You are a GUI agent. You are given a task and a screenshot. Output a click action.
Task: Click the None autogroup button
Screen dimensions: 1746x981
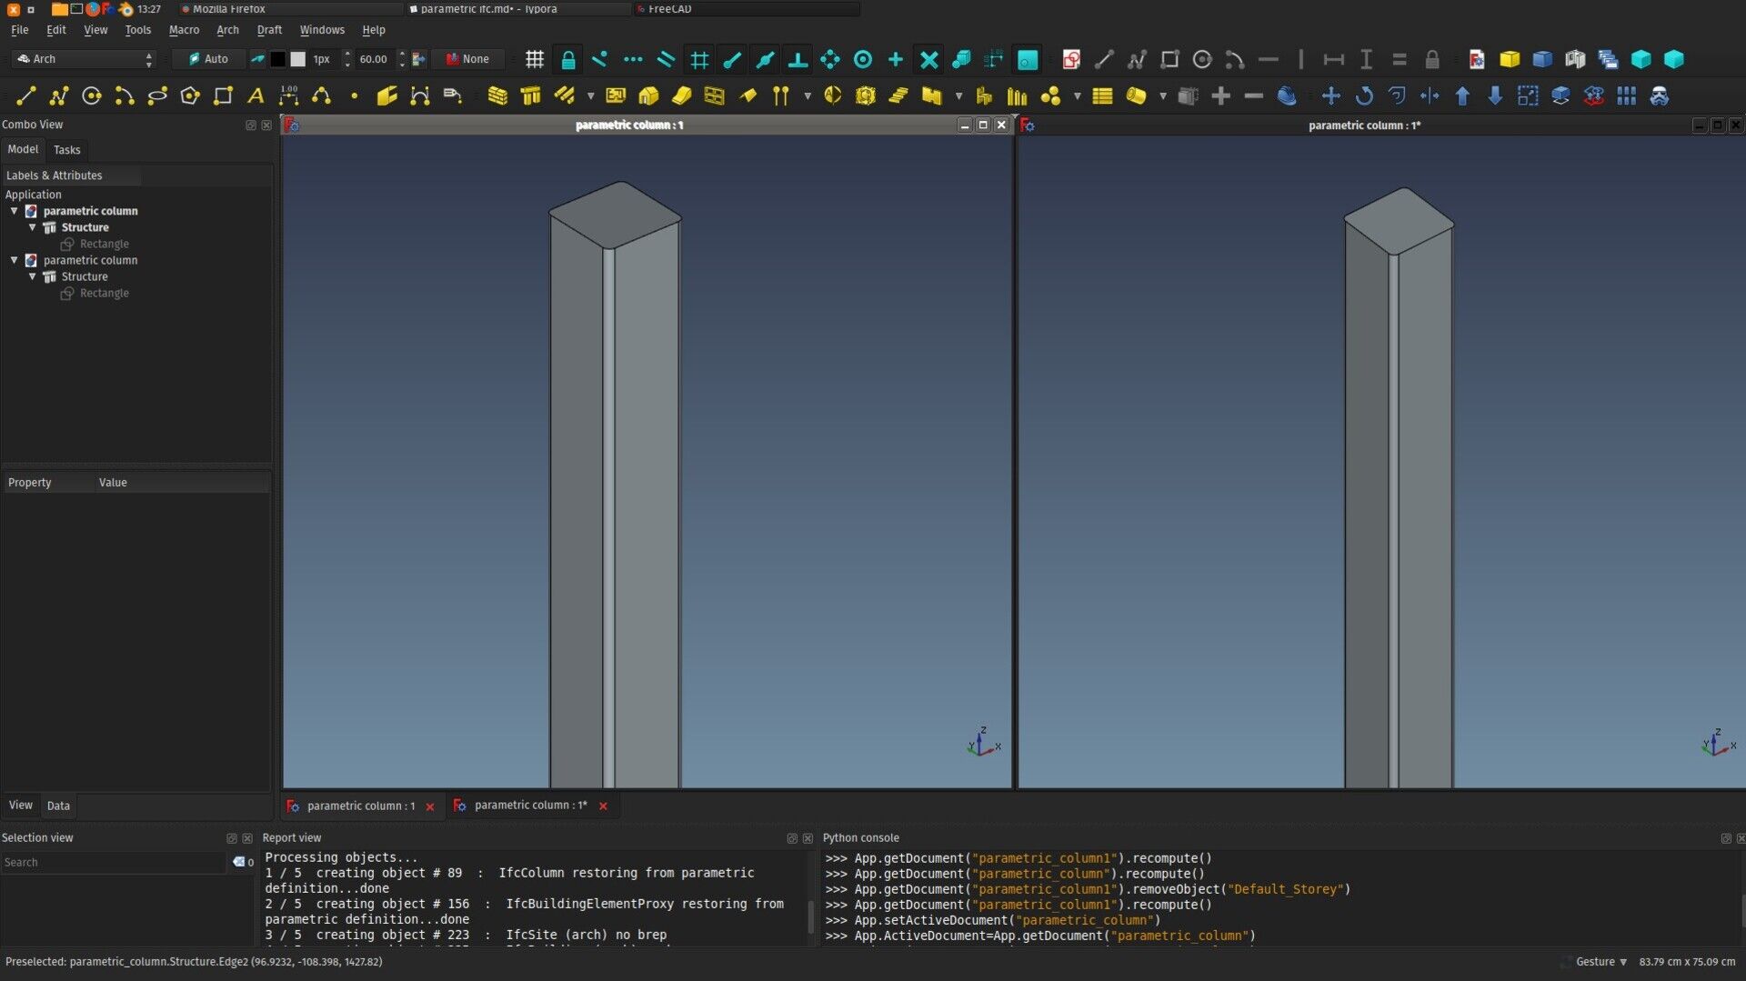[x=467, y=59]
